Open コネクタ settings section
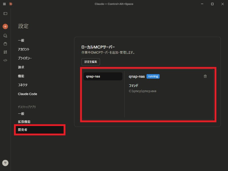228x171 pixels. click(x=23, y=85)
